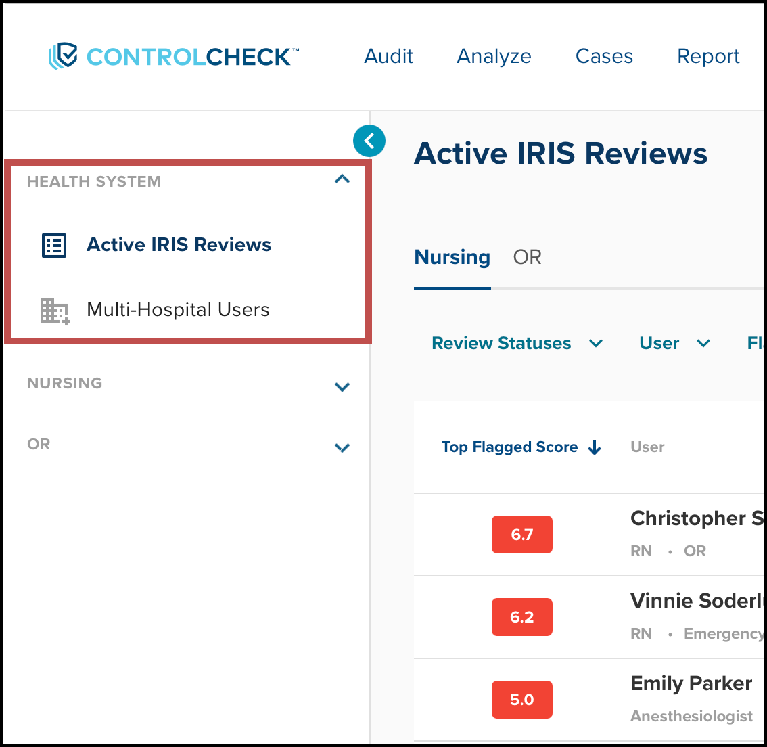767x747 pixels.
Task: Sort by Top Flagged Score column header
Action: [510, 447]
